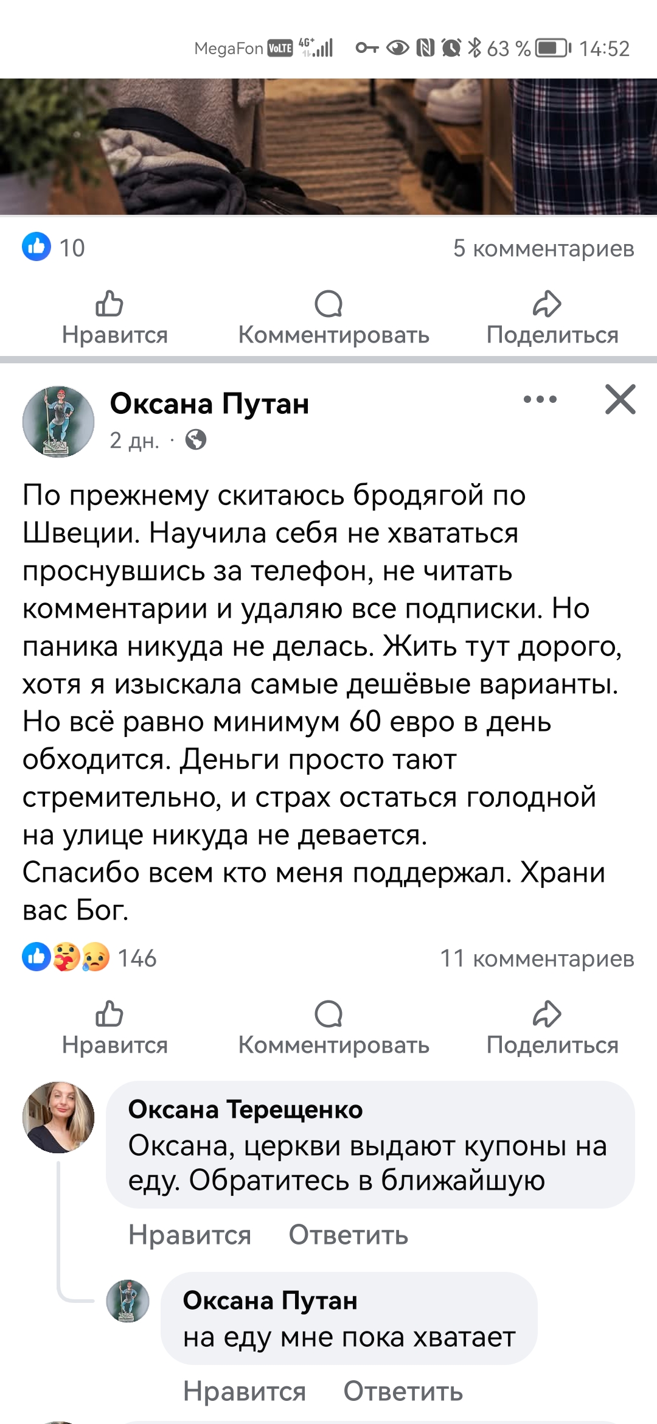Open Оксана Путан profile picture on post

coord(58,422)
